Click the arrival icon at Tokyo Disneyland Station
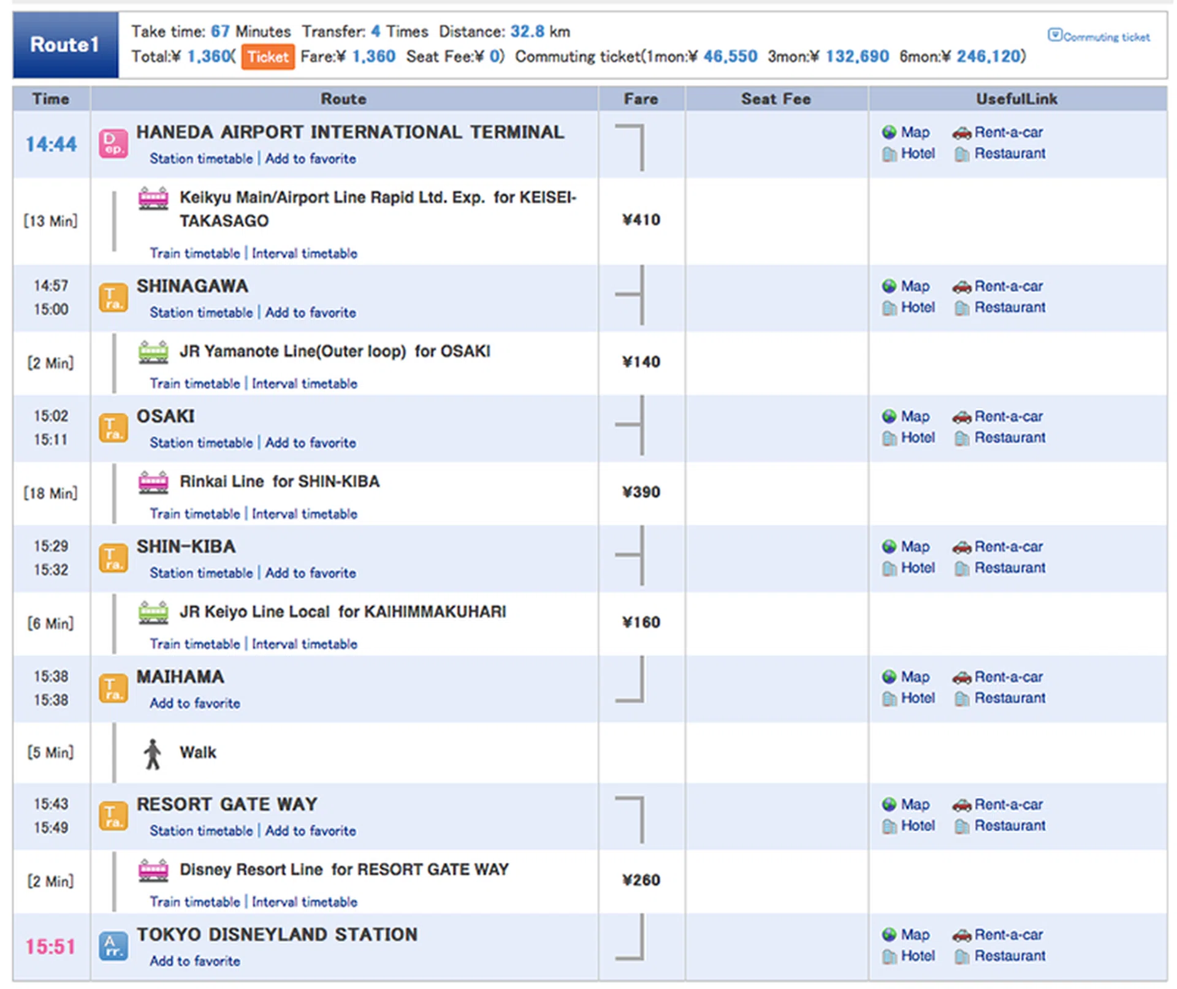This screenshot has width=1177, height=989. tap(113, 945)
